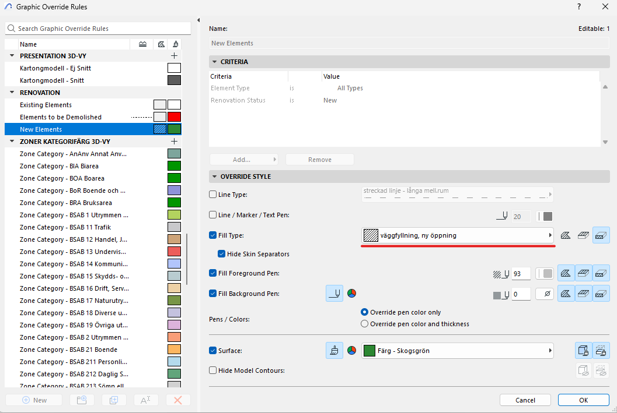
Task: Select Elements to be Demolished rule
Action: (61, 117)
